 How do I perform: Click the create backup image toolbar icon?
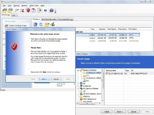5,10
